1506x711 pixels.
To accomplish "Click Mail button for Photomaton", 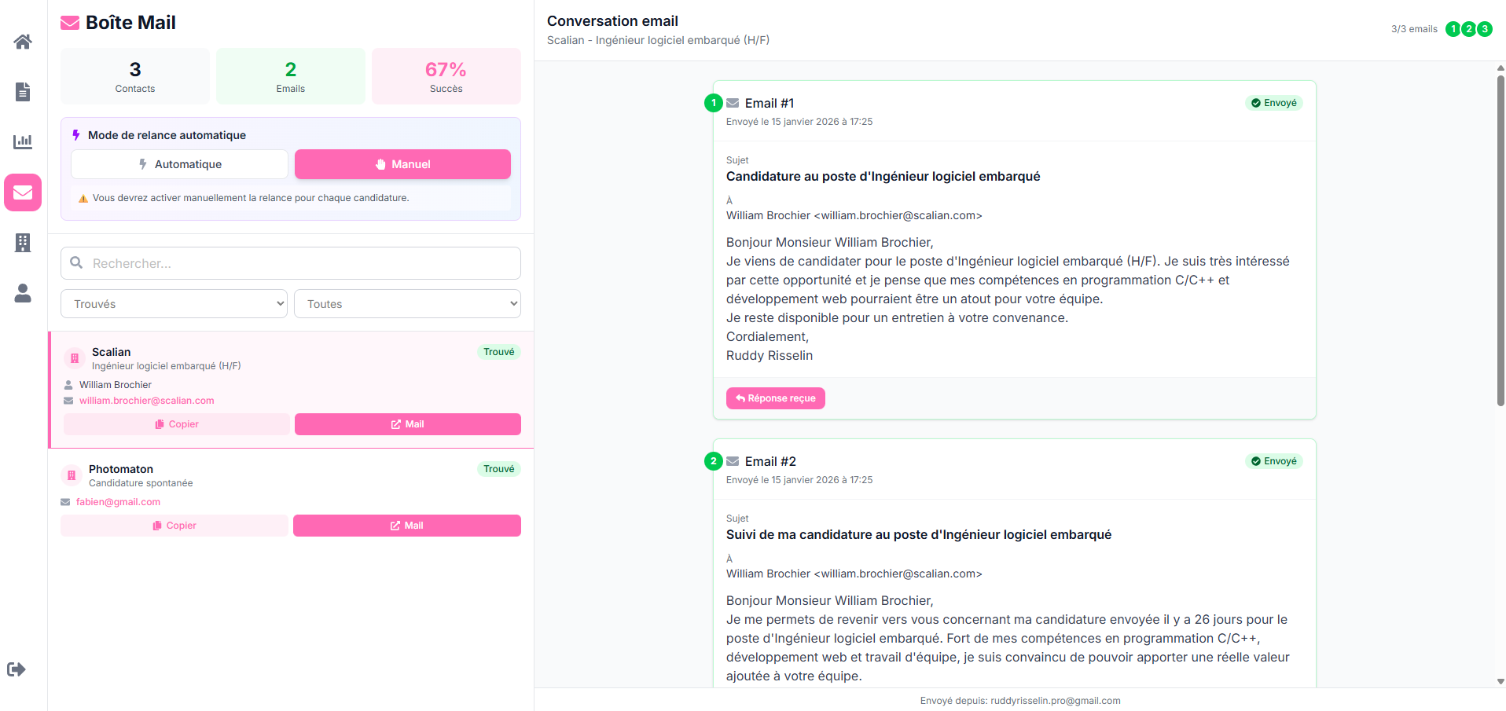I will click(406, 525).
